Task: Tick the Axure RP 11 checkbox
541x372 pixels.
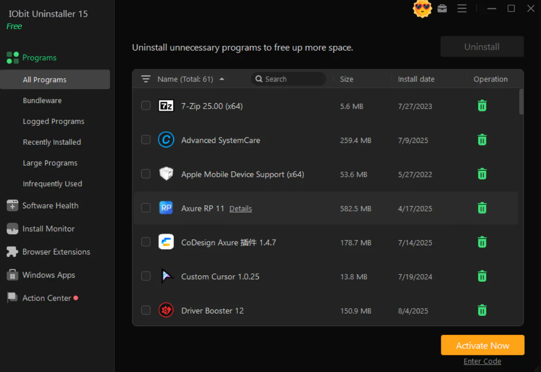Action: tap(146, 208)
